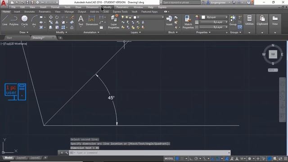Start the Array tool in Modify panel

(63, 27)
